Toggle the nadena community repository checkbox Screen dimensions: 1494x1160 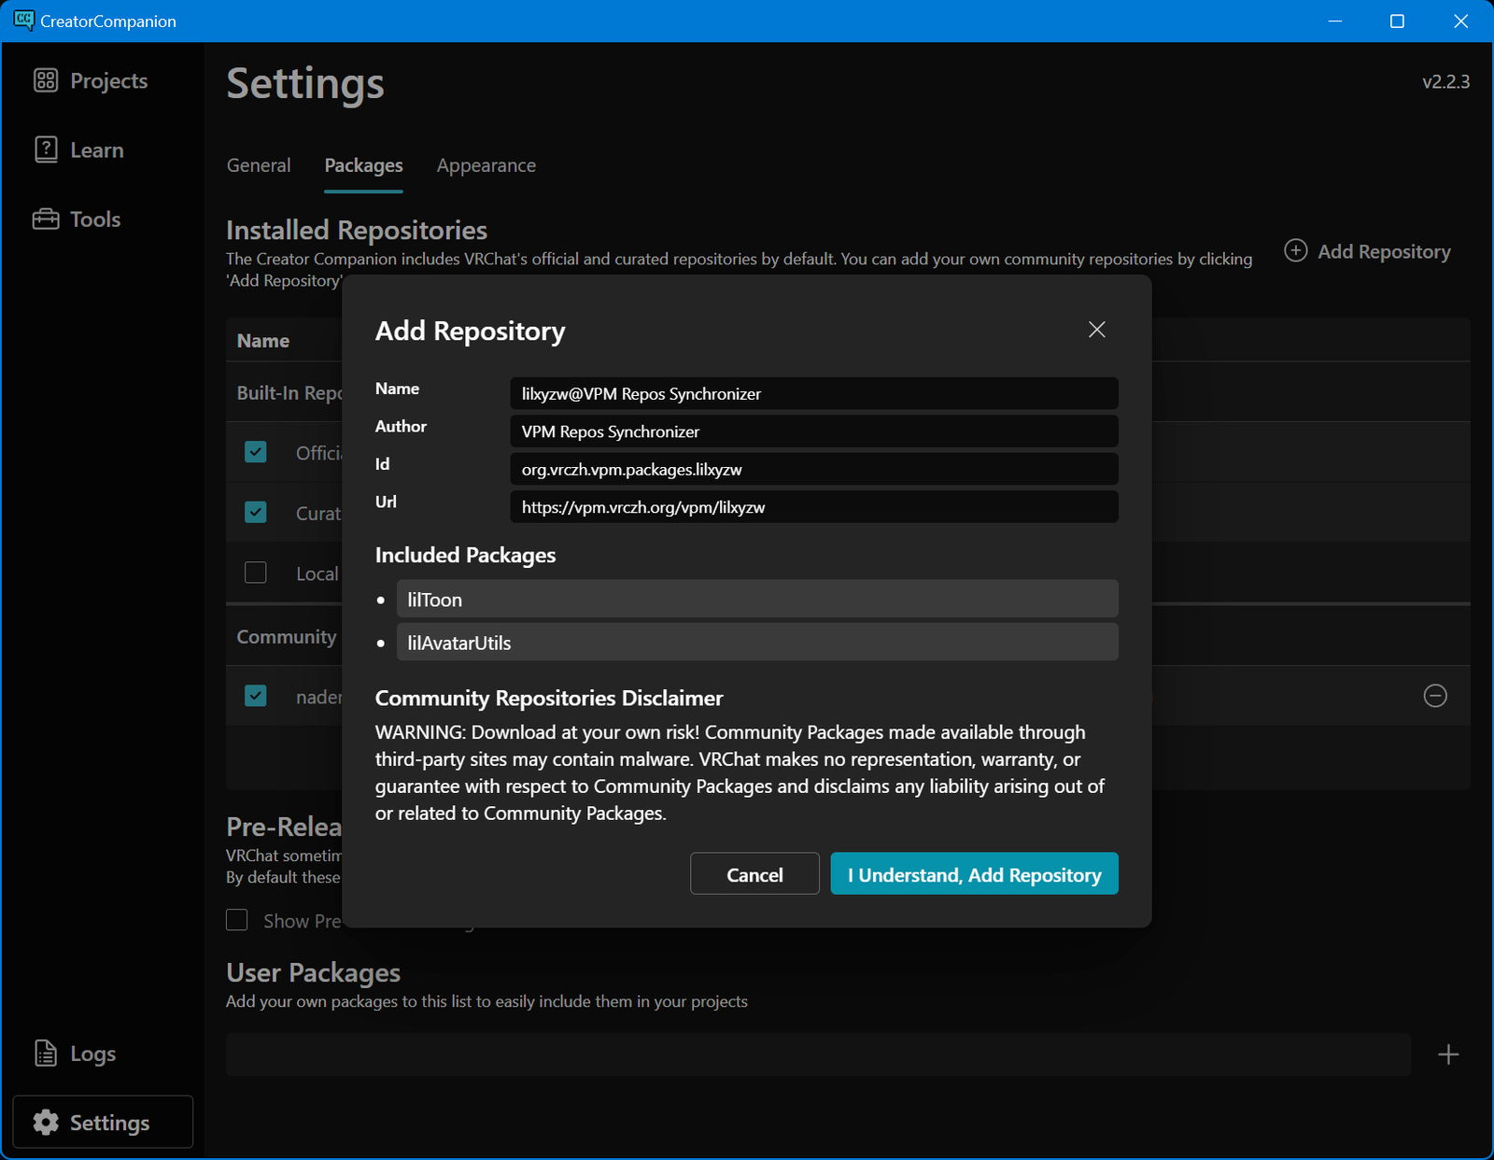tap(255, 696)
